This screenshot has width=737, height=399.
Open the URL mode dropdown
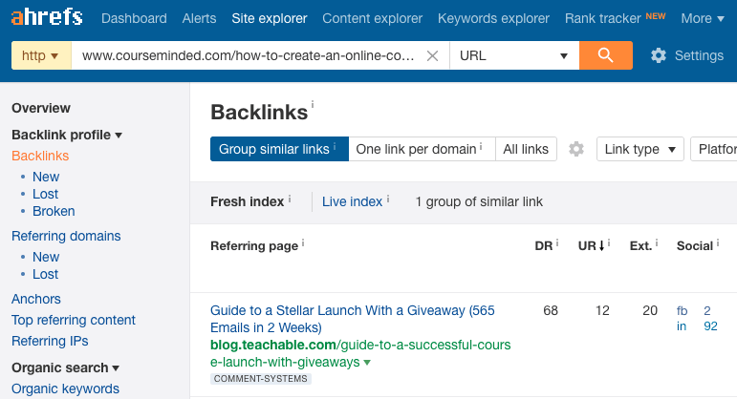[513, 55]
